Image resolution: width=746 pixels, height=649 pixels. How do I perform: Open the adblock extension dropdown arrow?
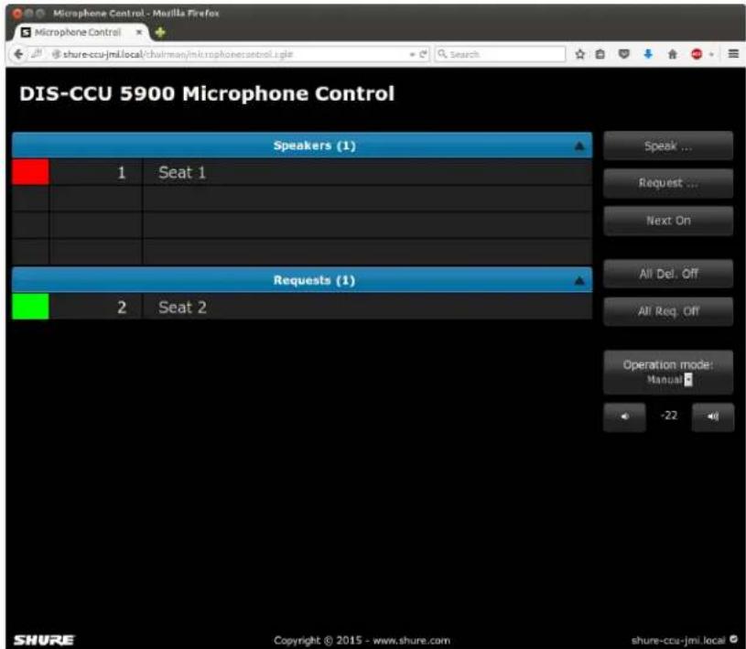point(711,55)
